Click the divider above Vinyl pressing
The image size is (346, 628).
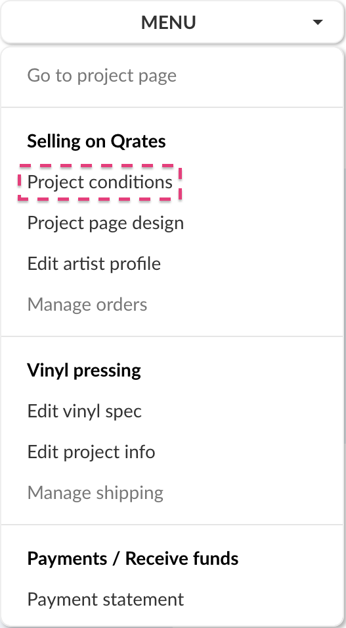(173, 336)
